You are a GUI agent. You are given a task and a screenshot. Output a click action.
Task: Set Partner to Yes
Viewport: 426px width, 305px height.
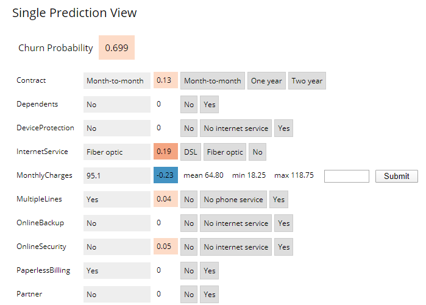pos(209,295)
